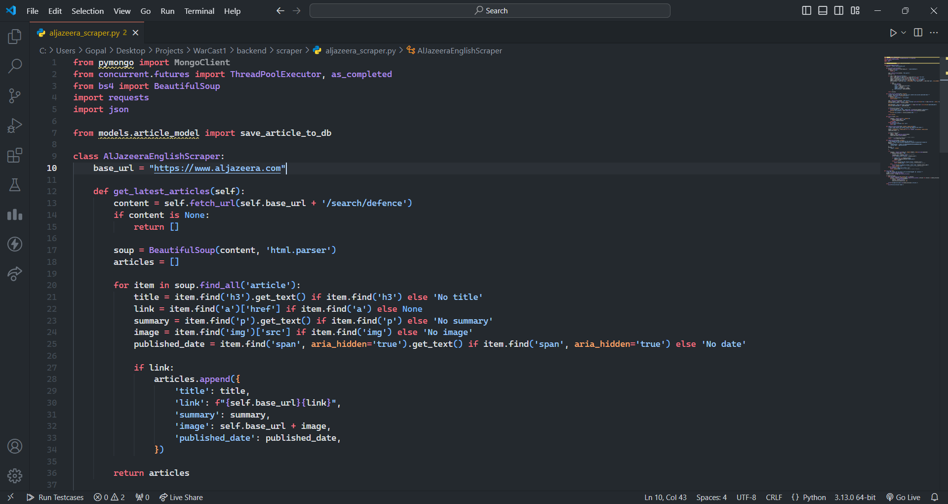The width and height of the screenshot is (948, 504).
Task: Close the aljazeera_scraper.py tab
Action: point(135,33)
